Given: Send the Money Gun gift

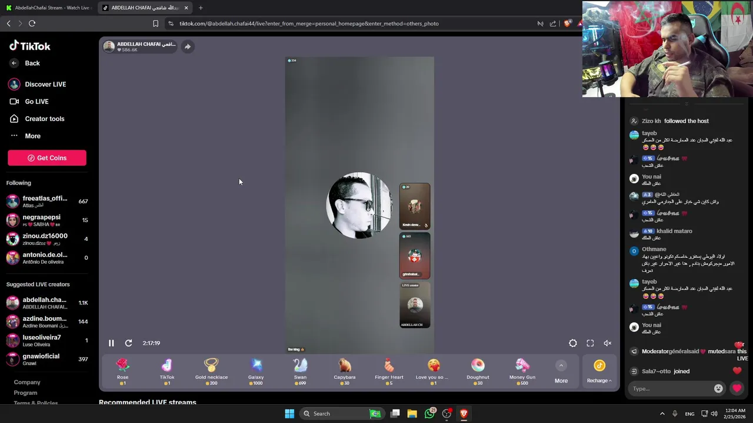Looking at the screenshot, I should coord(522,372).
